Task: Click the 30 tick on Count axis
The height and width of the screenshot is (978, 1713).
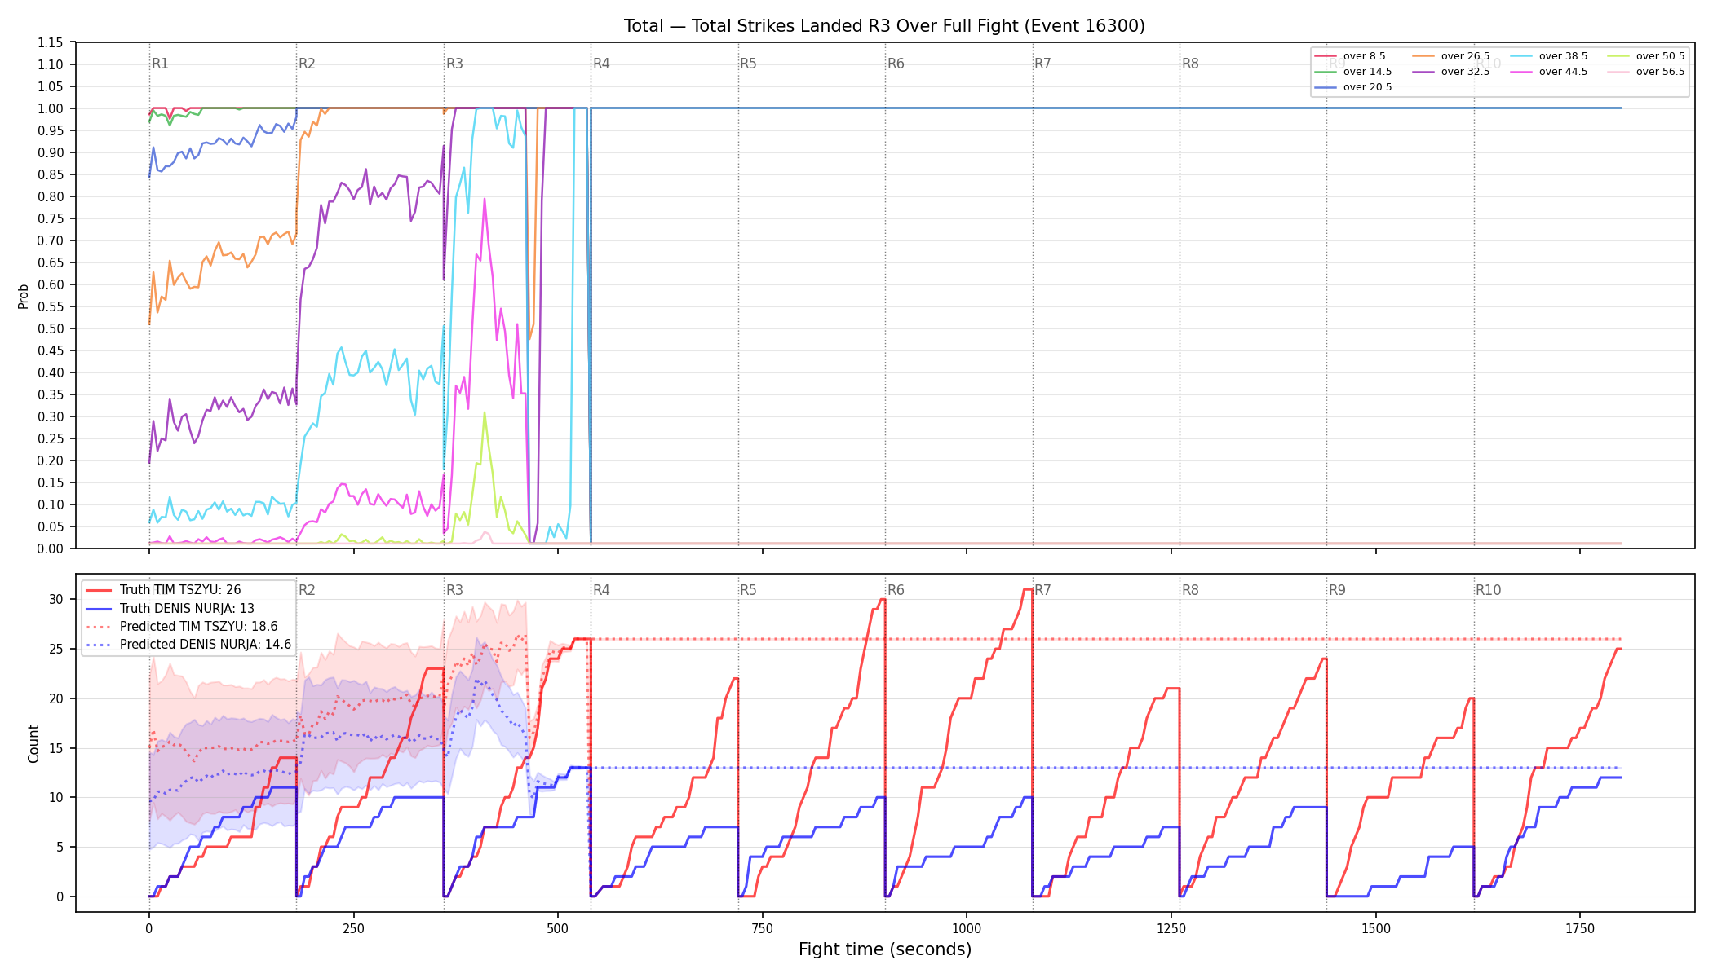Action: click(55, 599)
